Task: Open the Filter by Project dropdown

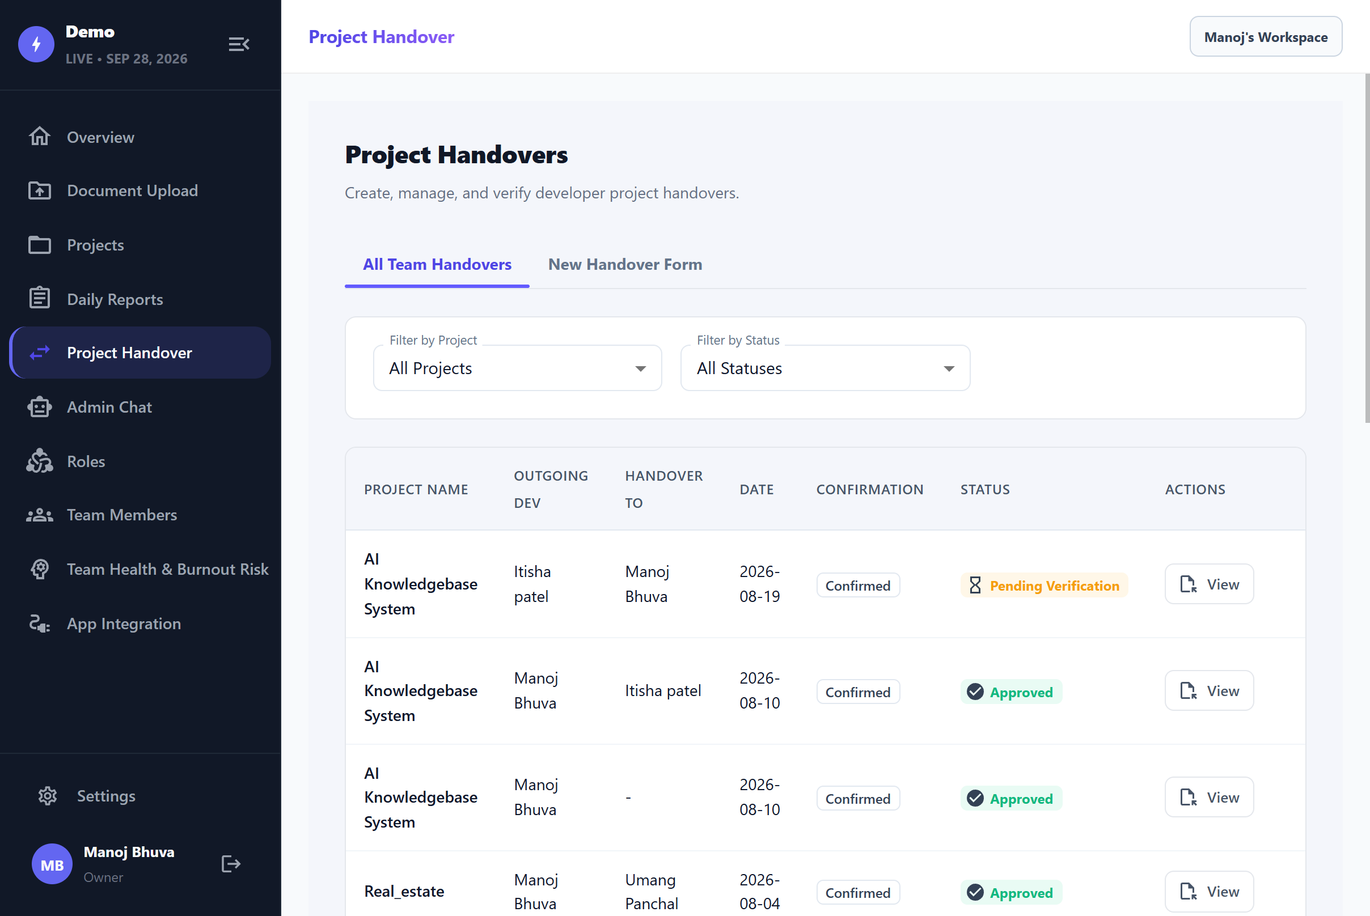Action: pos(517,368)
